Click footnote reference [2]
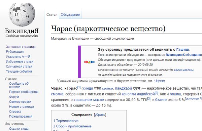The width and height of the screenshot is (202, 131). (x=156, y=93)
